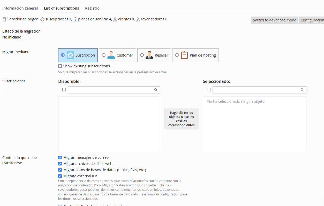Image resolution: width=324 pixels, height=206 pixels.
Task: Click the Plan de hosting clipboard icon
Action: [184, 55]
